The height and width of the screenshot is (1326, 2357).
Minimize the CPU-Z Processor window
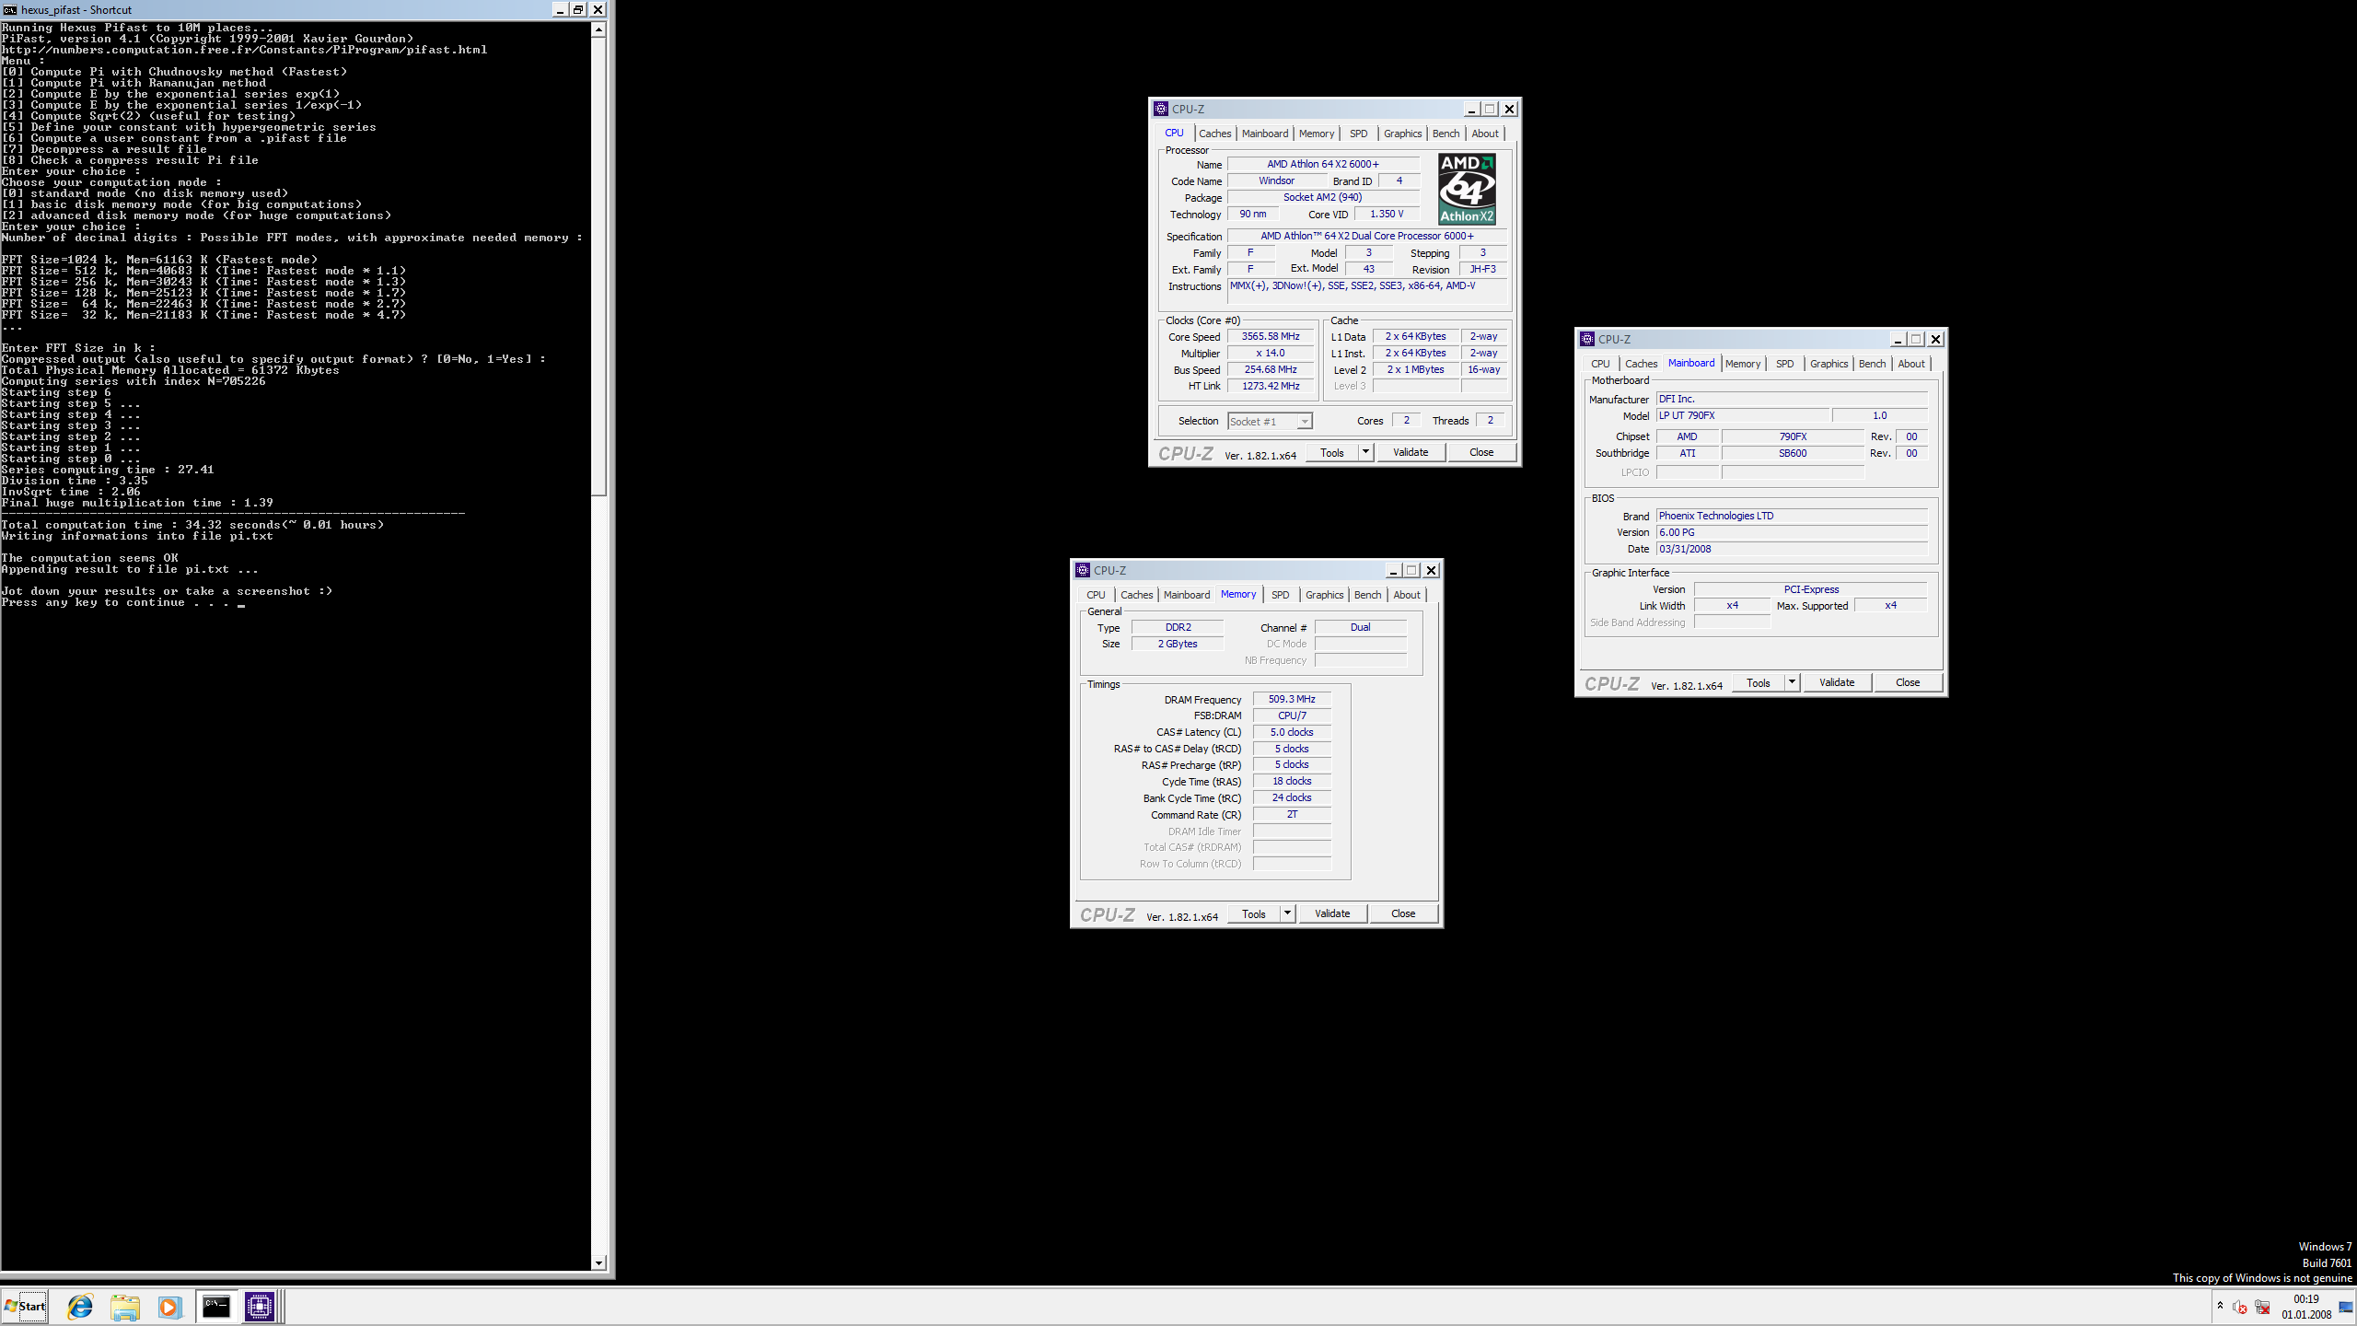1471,109
